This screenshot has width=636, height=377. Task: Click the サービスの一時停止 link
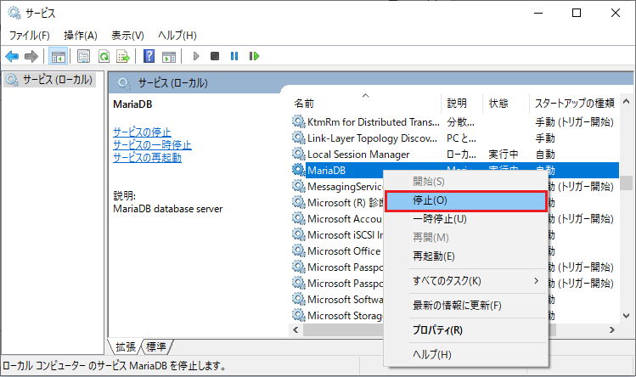coord(152,144)
